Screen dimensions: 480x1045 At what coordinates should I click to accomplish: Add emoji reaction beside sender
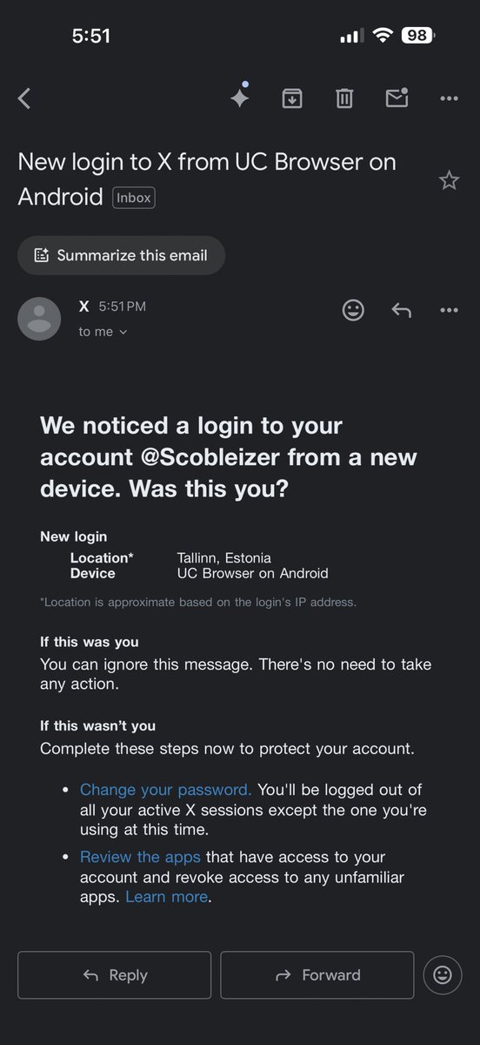point(353,310)
